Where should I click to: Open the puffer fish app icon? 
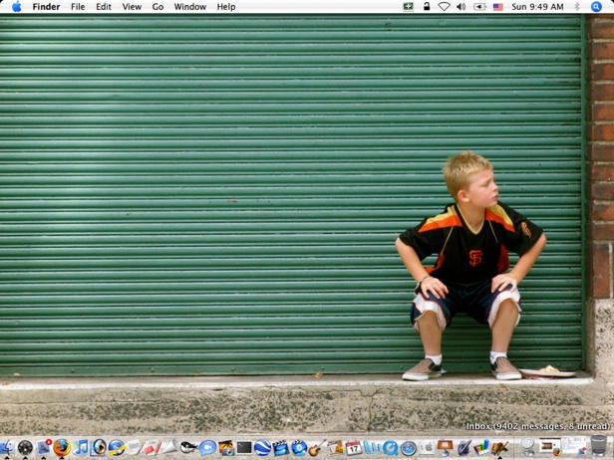[x=188, y=447]
